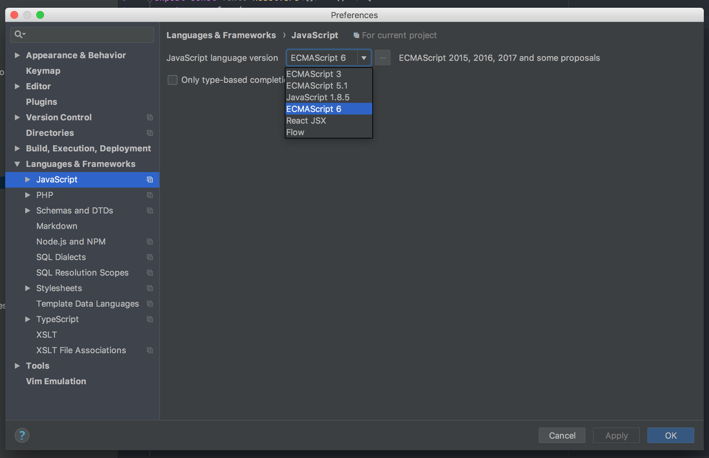The width and height of the screenshot is (709, 458).
Task: Click project-level icon next to TypeScript
Action: (150, 320)
